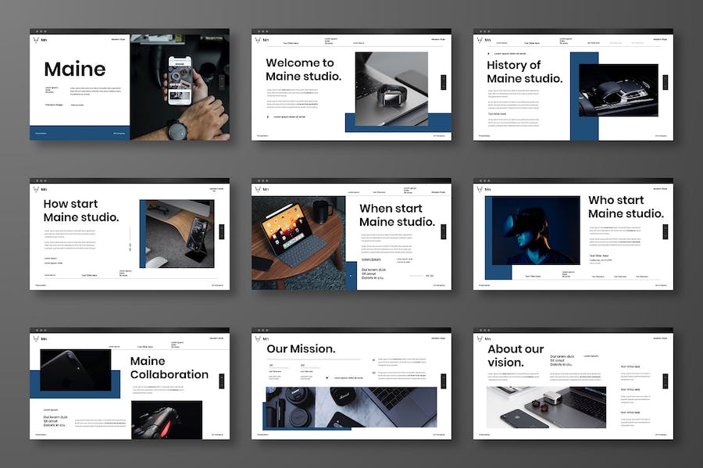Select the 'Maine' title slide thumbnail
The width and height of the screenshot is (703, 468).
tap(130, 86)
